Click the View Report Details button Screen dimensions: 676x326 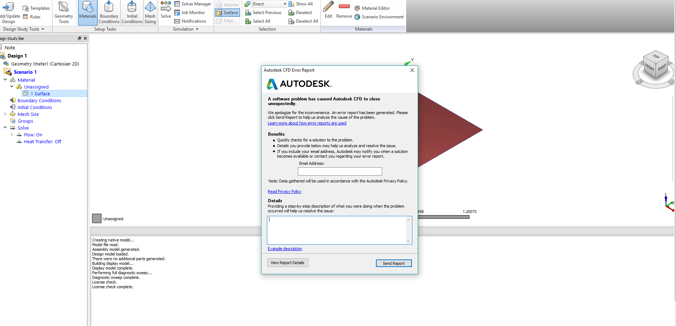287,263
